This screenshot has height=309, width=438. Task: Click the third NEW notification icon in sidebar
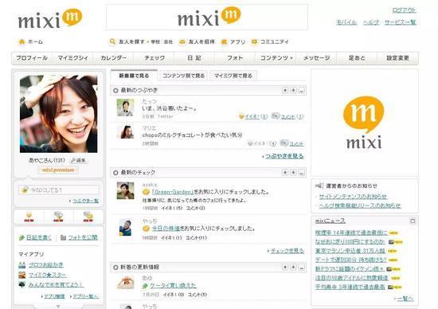(x=88, y=217)
